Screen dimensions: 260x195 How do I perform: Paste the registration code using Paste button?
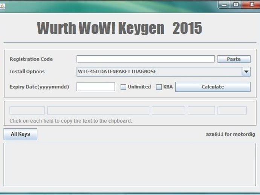pos(234,59)
